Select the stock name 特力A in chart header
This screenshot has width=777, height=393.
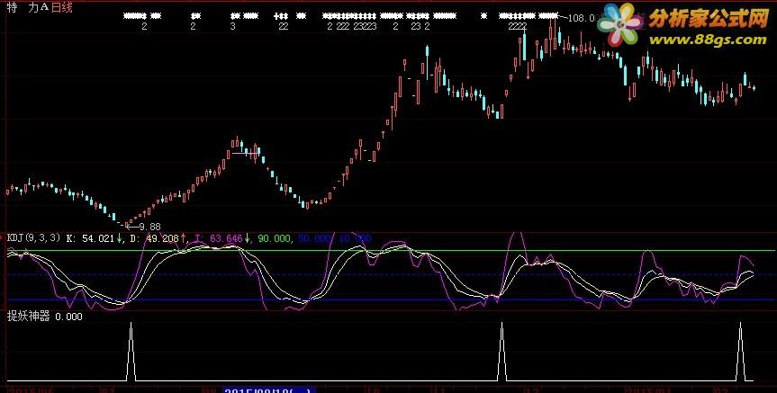coord(28,7)
